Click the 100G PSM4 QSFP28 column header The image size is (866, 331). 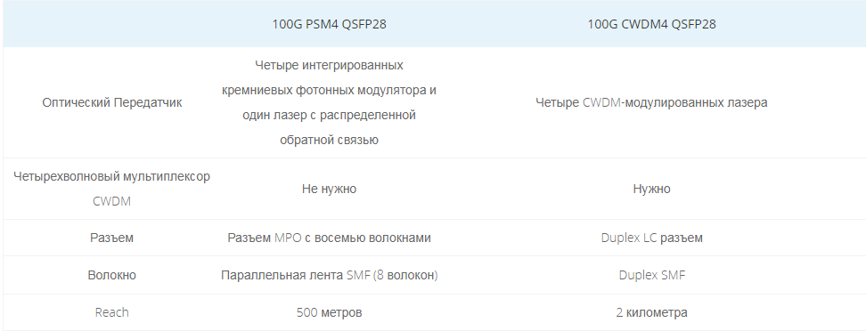click(329, 24)
